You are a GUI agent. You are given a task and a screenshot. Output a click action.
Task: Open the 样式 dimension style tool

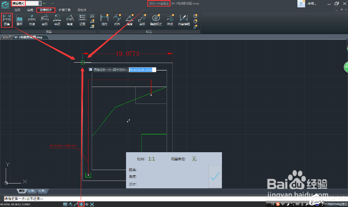coord(170,20)
